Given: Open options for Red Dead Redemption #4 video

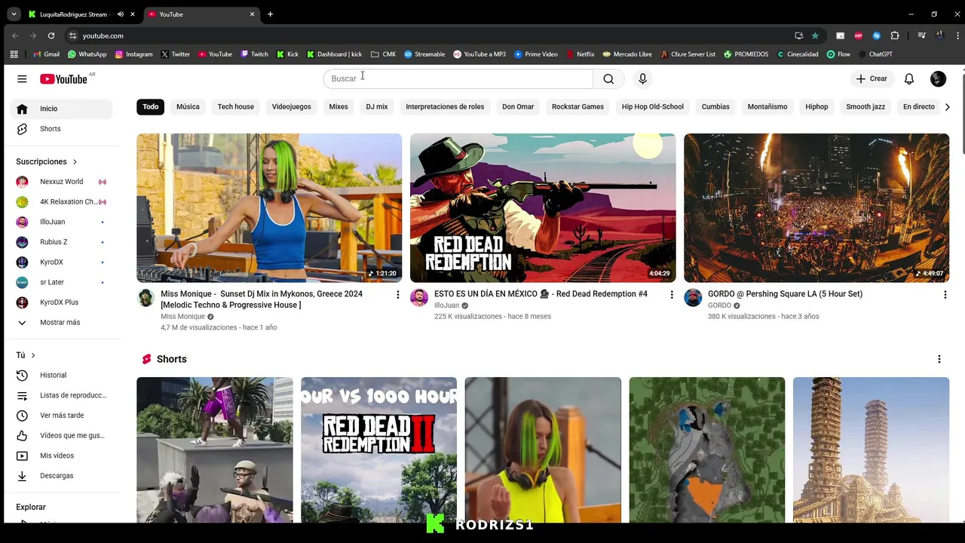Looking at the screenshot, I should click(672, 295).
